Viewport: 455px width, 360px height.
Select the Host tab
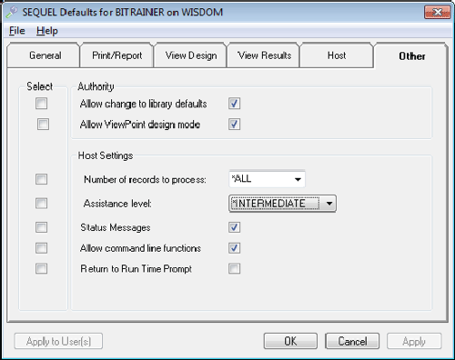(337, 55)
